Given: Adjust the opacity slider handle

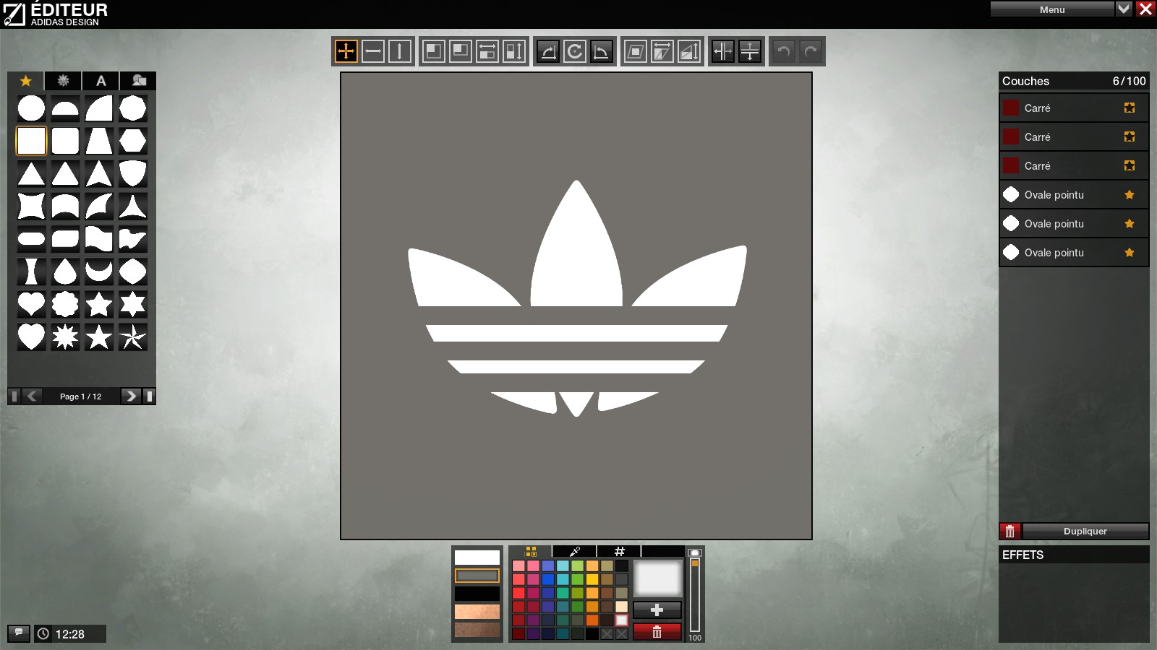Looking at the screenshot, I should point(695,563).
